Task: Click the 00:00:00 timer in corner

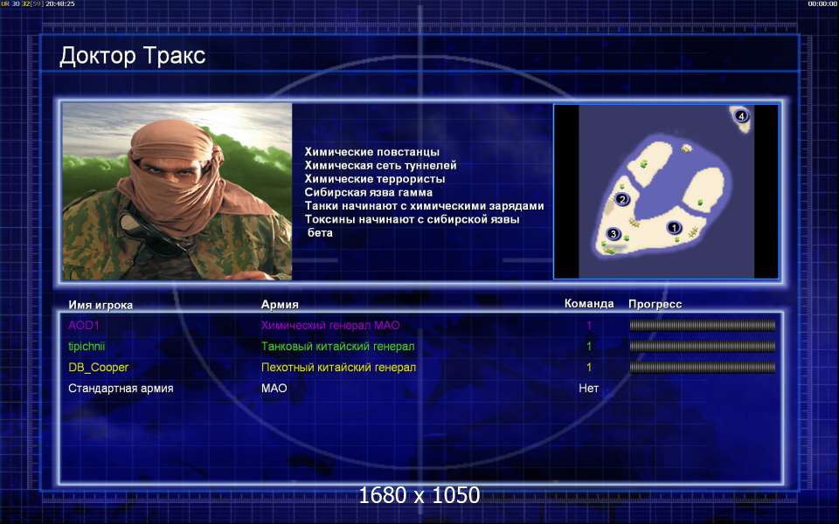Action: (x=823, y=3)
